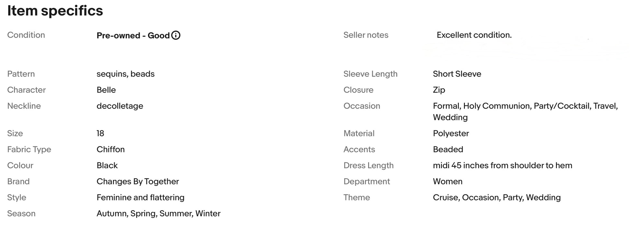Click the Beaded accents value
630x226 pixels.
tap(448, 149)
